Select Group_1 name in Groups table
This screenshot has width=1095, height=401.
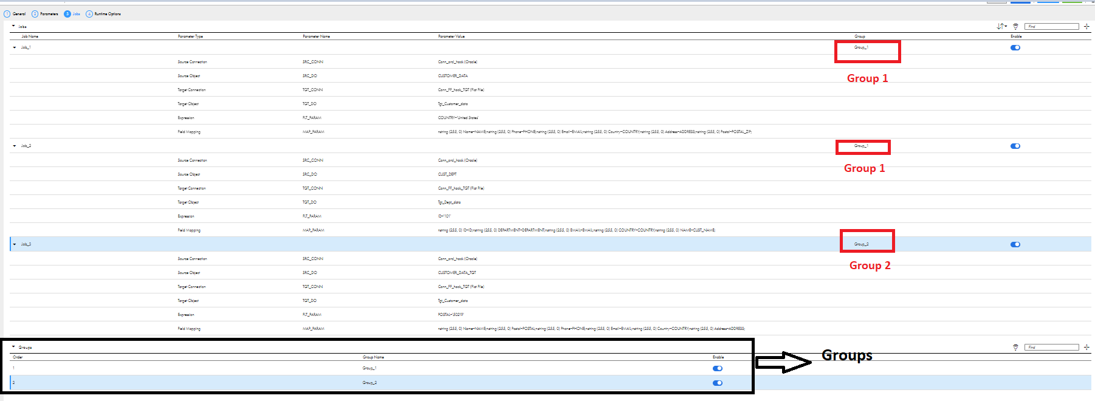pyautogui.click(x=369, y=368)
